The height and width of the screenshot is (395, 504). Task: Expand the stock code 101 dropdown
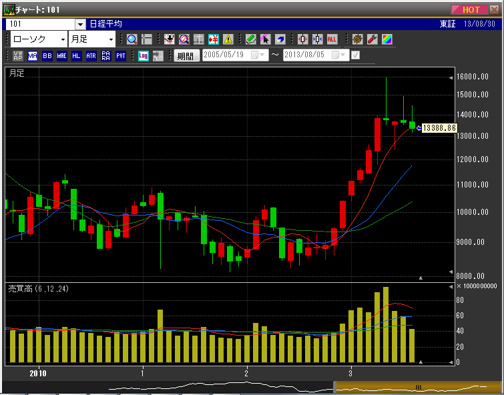[80, 24]
